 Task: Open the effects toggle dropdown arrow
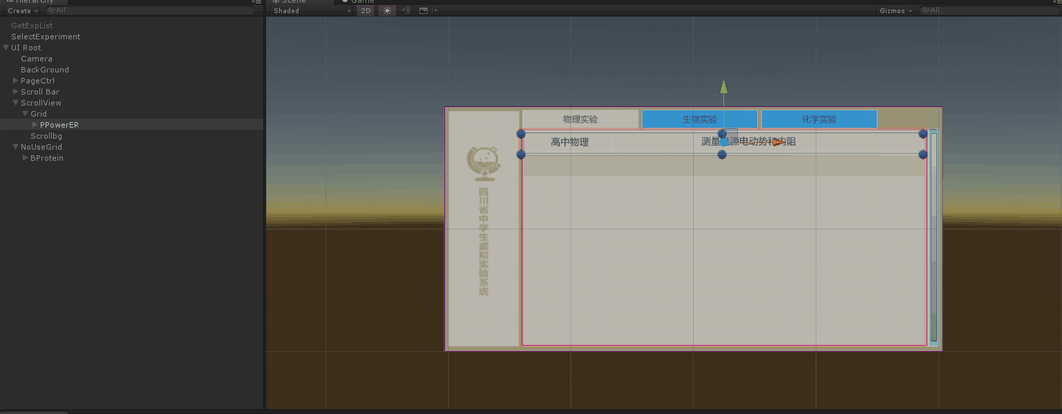point(435,10)
